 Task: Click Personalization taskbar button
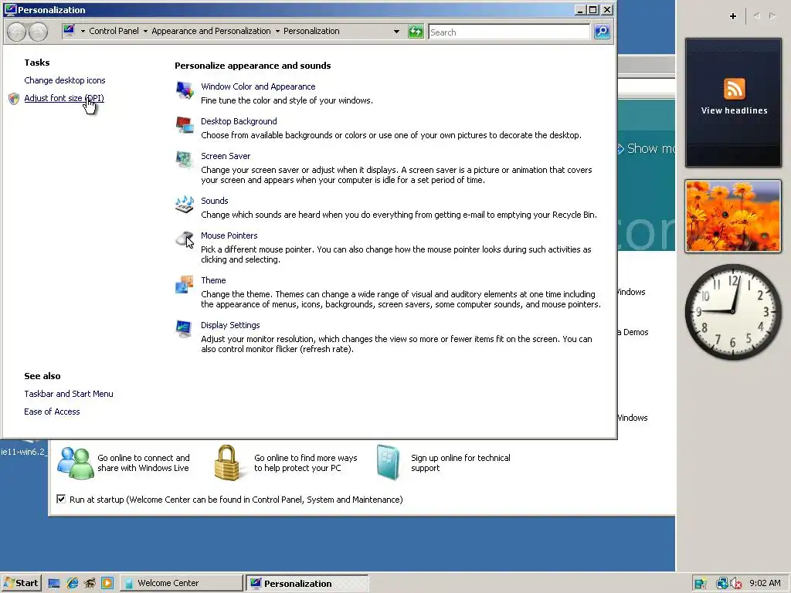307,583
